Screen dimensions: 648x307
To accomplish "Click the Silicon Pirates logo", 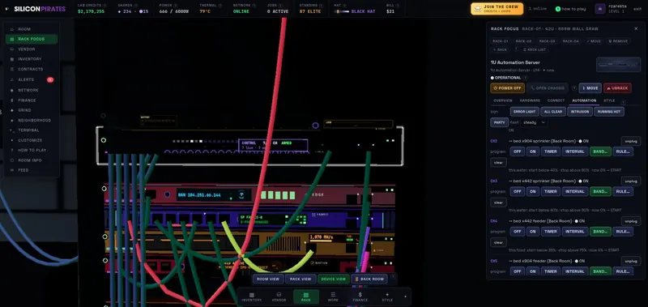I will coord(36,9).
